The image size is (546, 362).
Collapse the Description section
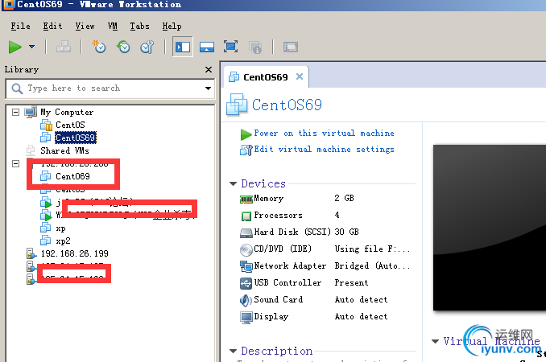233,351
